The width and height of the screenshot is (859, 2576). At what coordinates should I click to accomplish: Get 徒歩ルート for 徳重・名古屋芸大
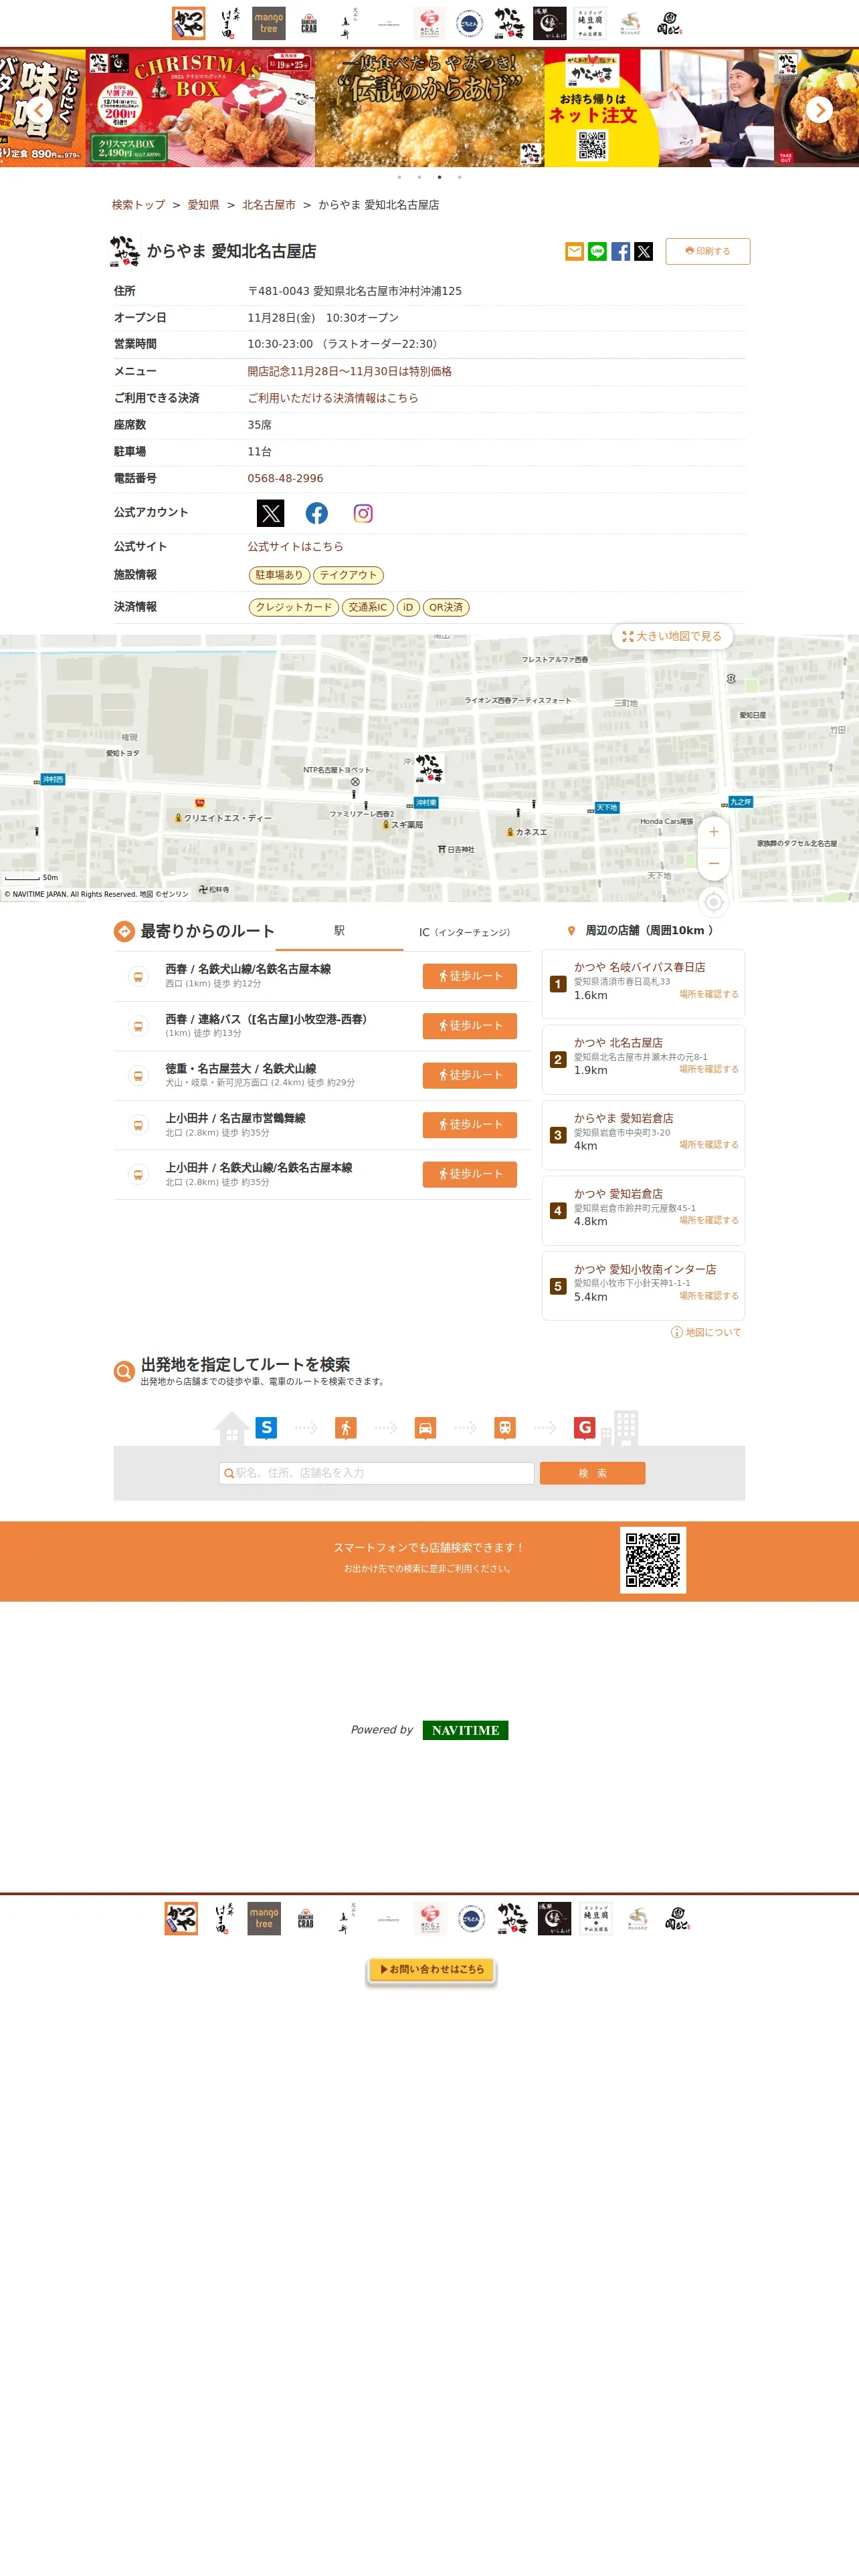pyautogui.click(x=469, y=1075)
